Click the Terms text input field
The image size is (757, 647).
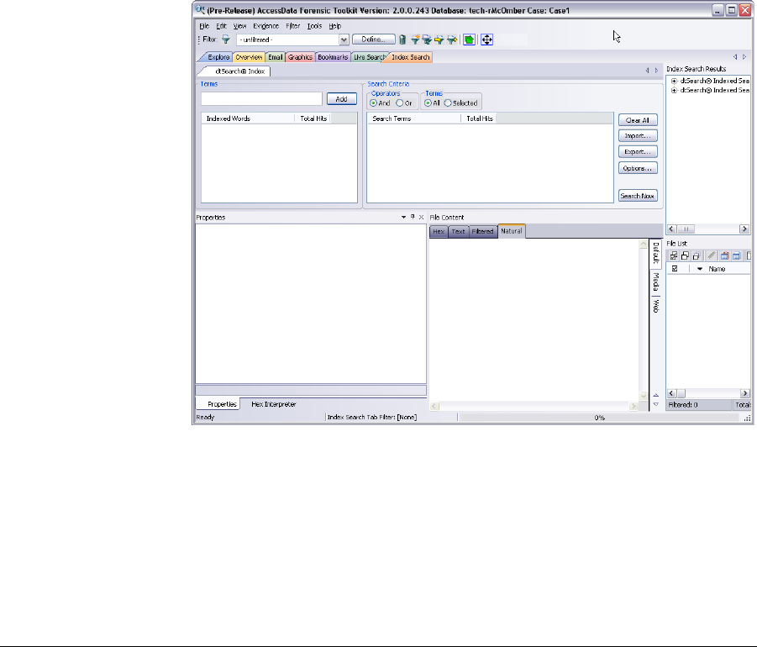point(261,98)
